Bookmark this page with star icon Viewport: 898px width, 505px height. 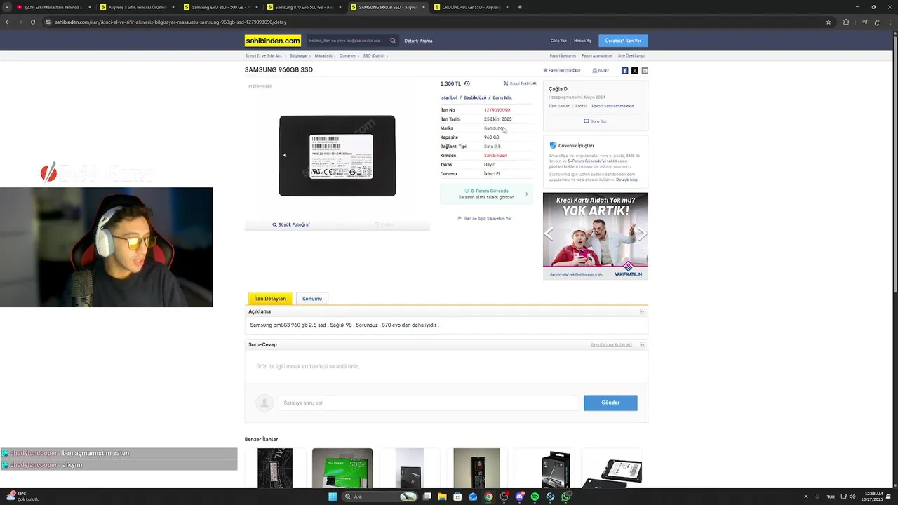[829, 22]
